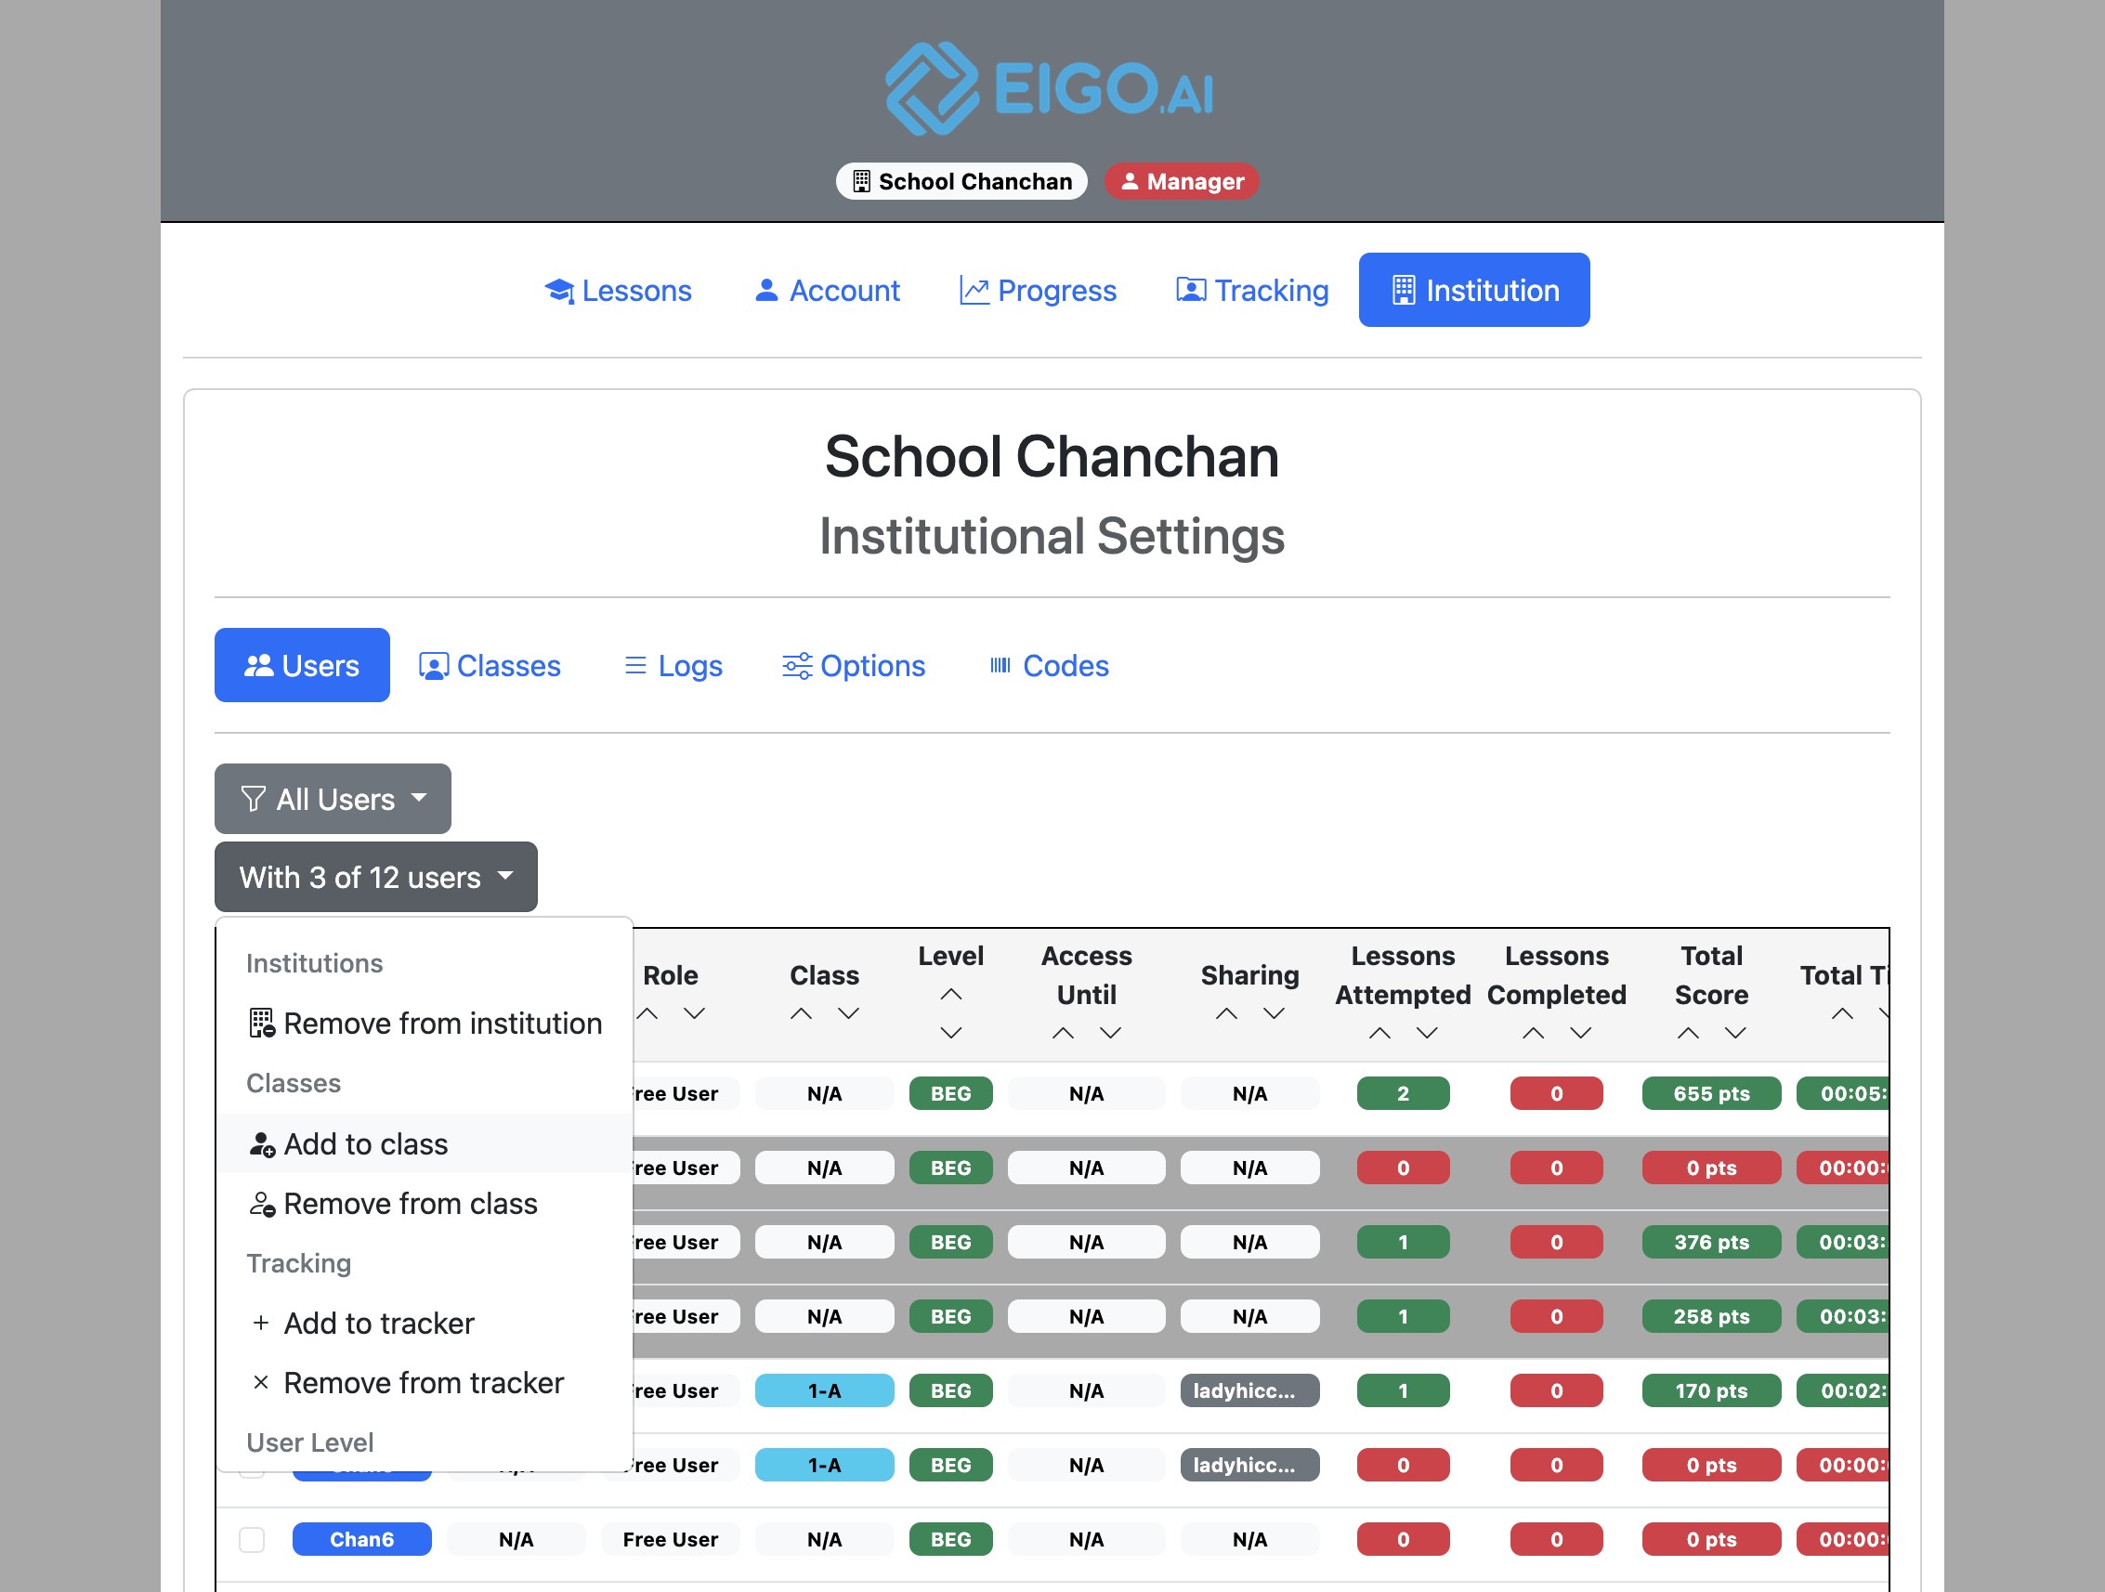The image size is (2105, 1592).
Task: Open the Options sub-tab
Action: tap(854, 665)
